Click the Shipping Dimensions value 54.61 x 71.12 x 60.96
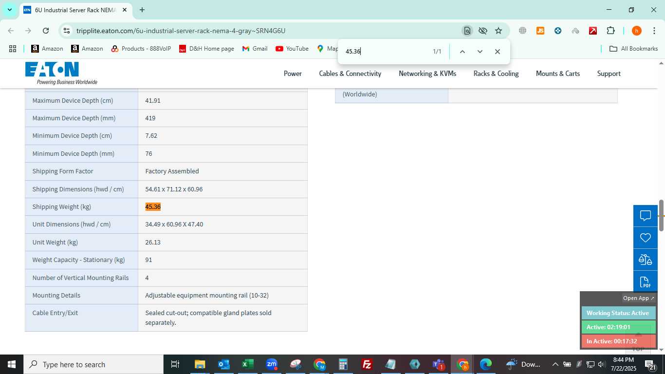Image resolution: width=665 pixels, height=374 pixels. (x=174, y=189)
